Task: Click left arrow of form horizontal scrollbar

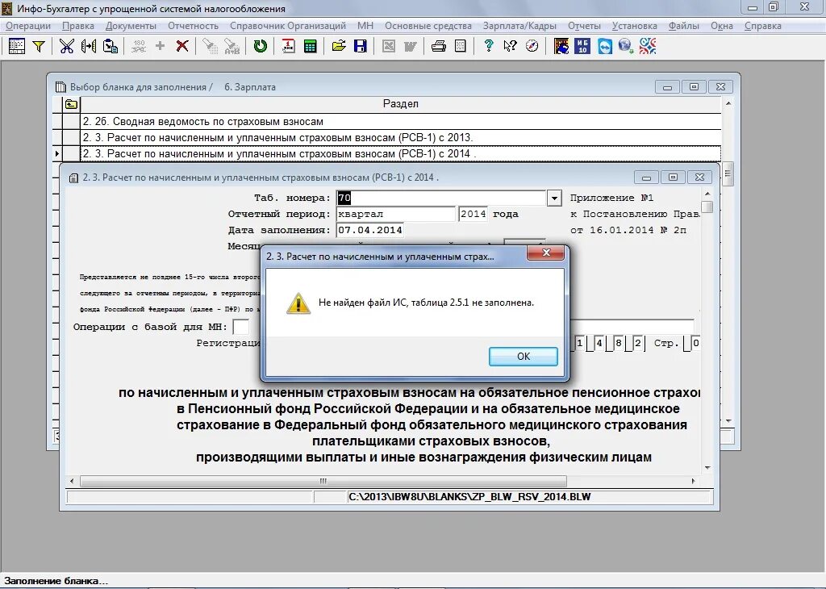Action: tap(72, 481)
